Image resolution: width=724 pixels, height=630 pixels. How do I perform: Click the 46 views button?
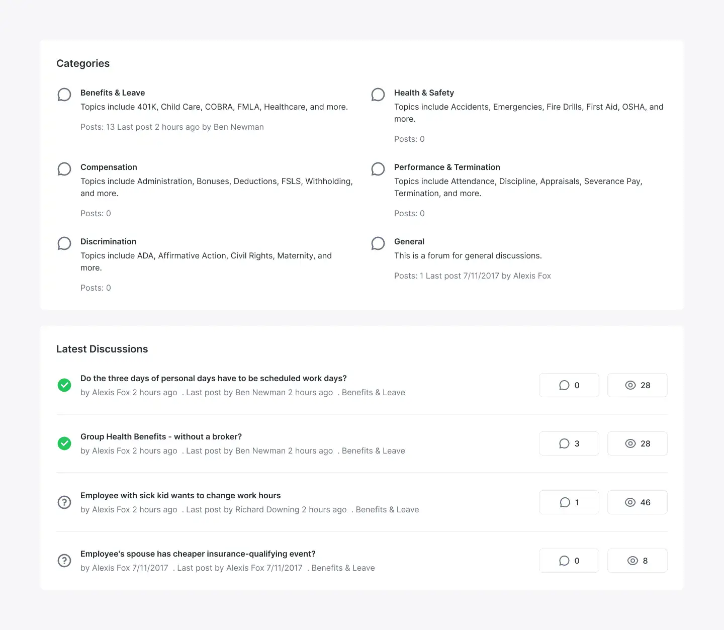click(638, 502)
